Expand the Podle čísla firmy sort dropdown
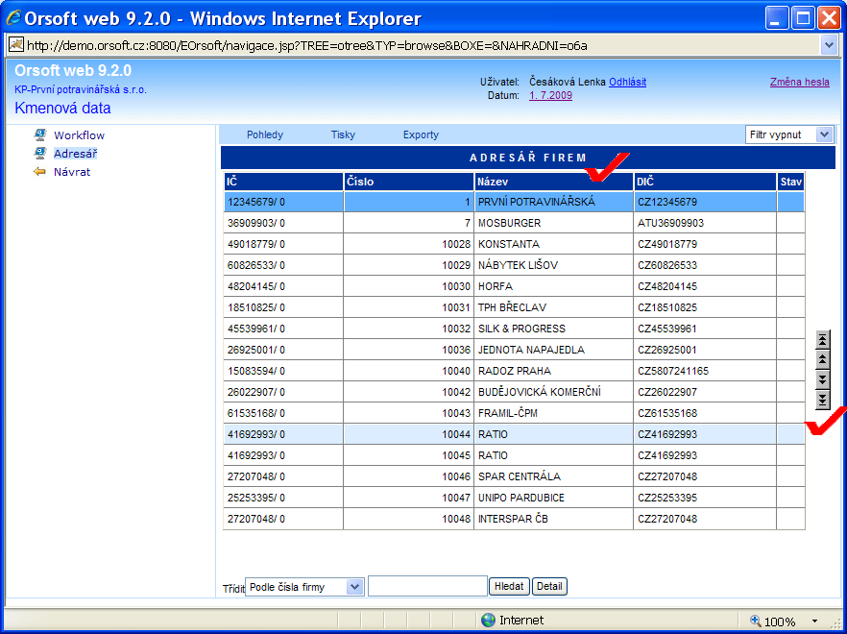 point(354,586)
